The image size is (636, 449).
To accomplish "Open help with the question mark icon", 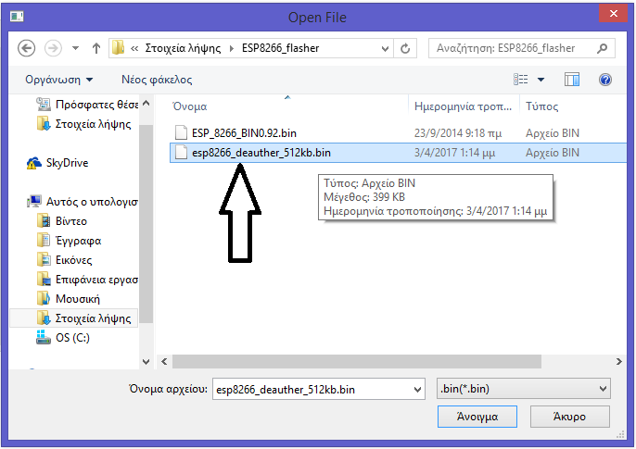I will [x=605, y=80].
